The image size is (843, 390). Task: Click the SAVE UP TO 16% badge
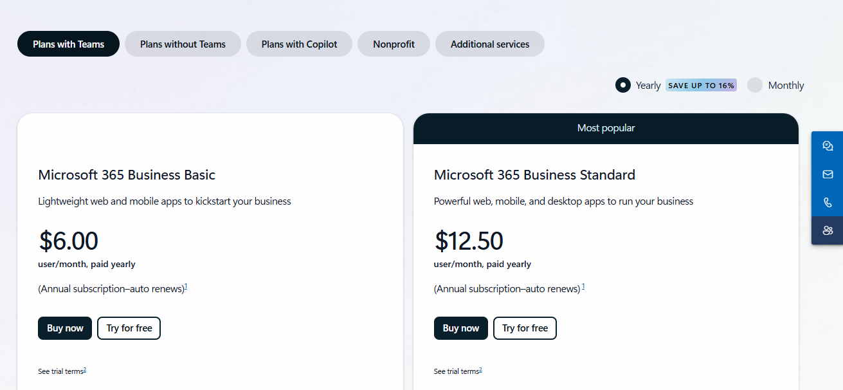coord(701,85)
